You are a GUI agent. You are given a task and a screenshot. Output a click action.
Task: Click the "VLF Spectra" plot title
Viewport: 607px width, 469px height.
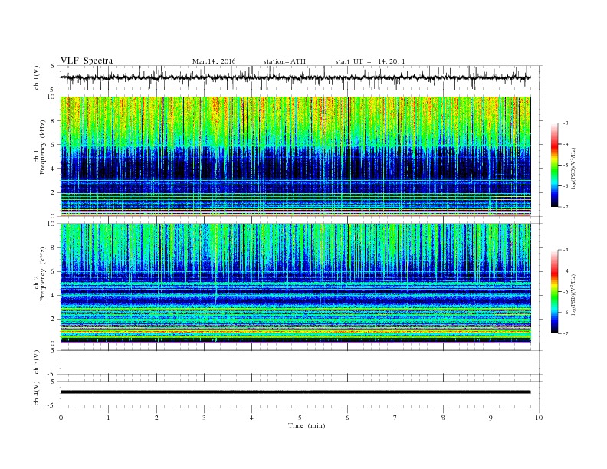87,61
